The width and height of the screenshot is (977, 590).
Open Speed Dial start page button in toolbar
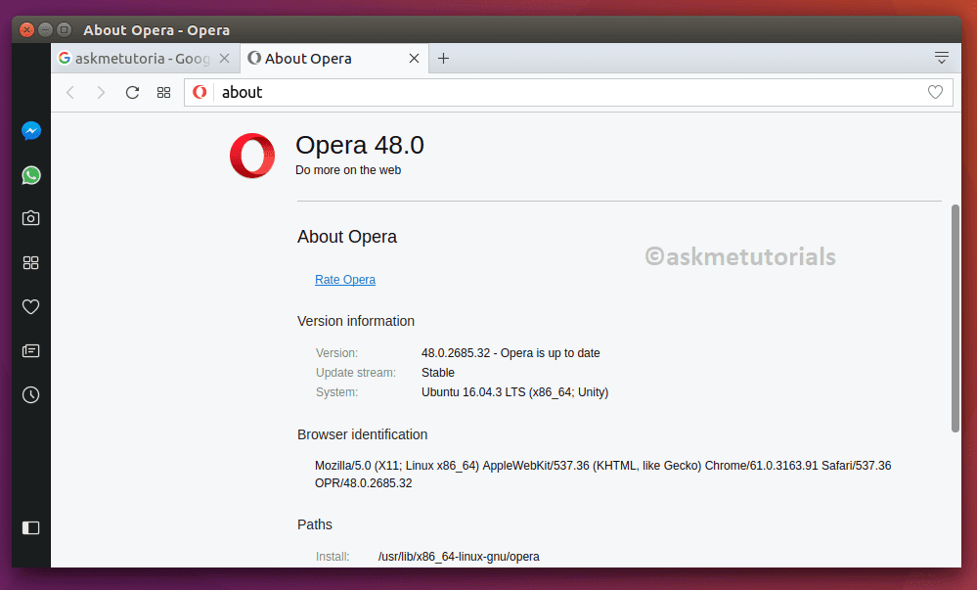coord(164,93)
